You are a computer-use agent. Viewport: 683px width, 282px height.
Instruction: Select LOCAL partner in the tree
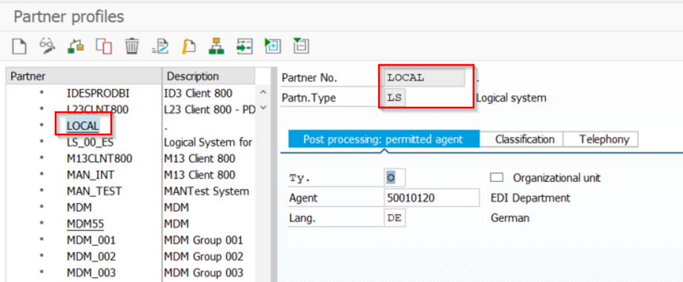pos(83,125)
